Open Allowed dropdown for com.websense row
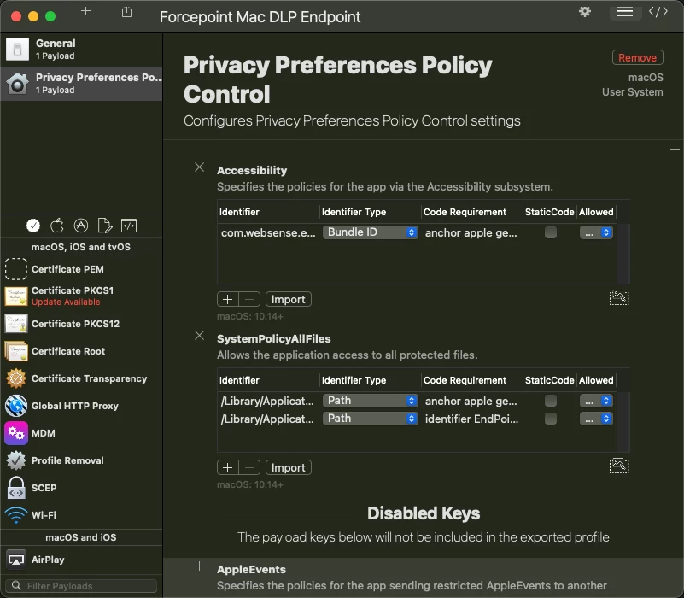684x598 pixels. (x=596, y=232)
